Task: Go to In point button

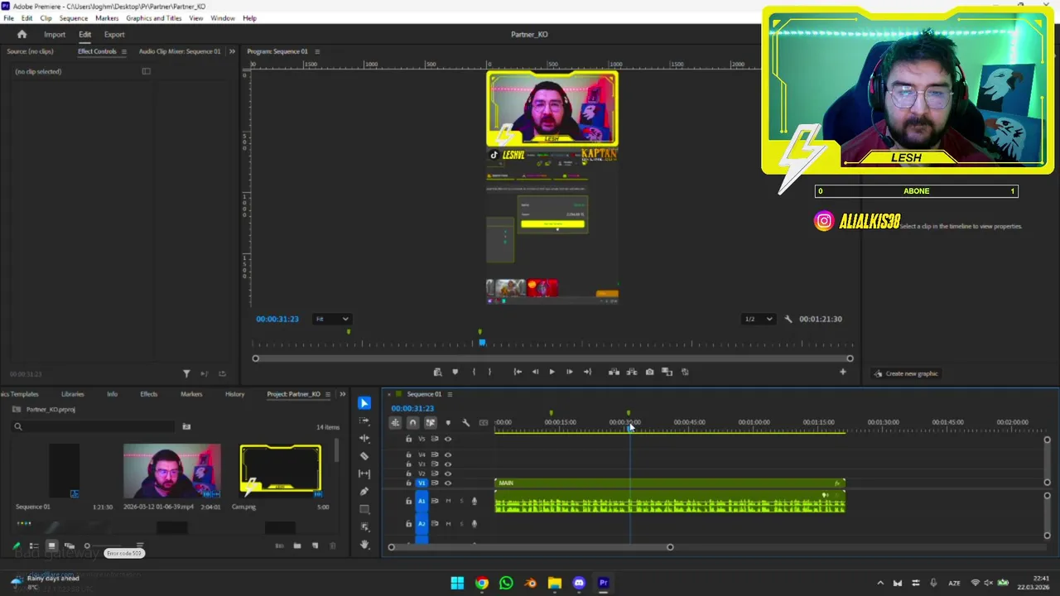Action: [x=518, y=372]
